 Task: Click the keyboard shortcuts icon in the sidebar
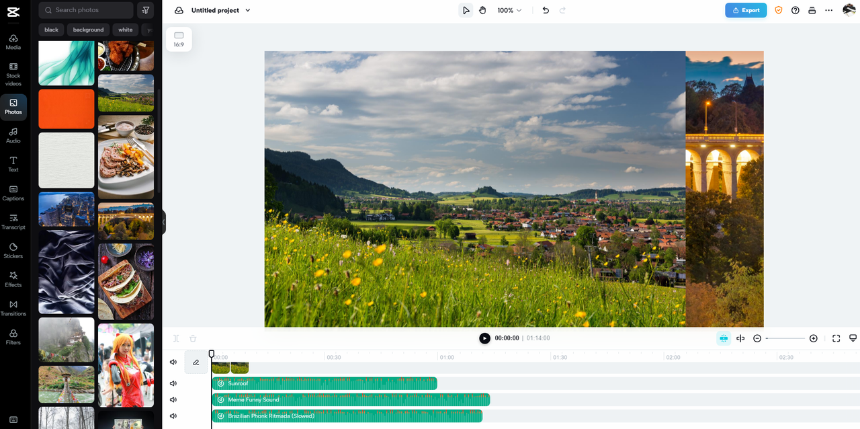click(13, 420)
